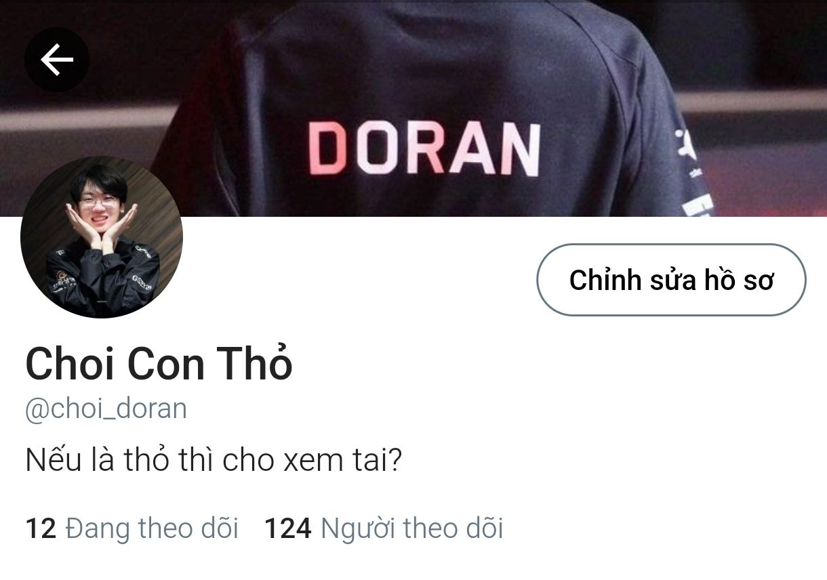
Task: Open the circular profile avatar photo
Action: [102, 237]
